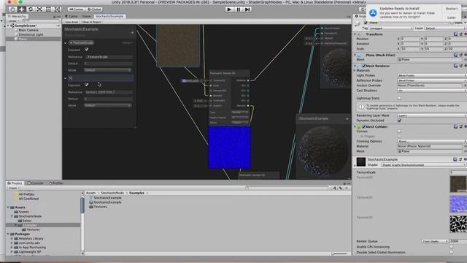Expand the Materials section
Image resolution: width=467 pixels, height=263 pixels.
(x=355, y=70)
